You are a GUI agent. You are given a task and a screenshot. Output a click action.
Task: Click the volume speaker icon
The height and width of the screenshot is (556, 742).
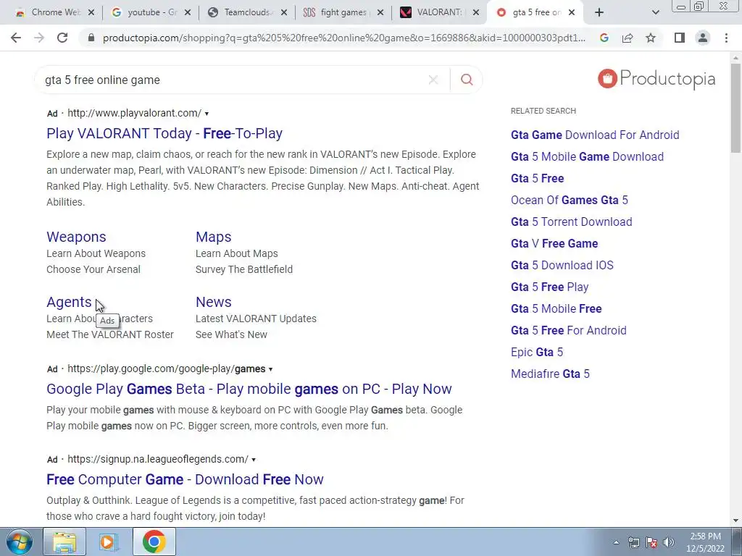click(x=668, y=543)
